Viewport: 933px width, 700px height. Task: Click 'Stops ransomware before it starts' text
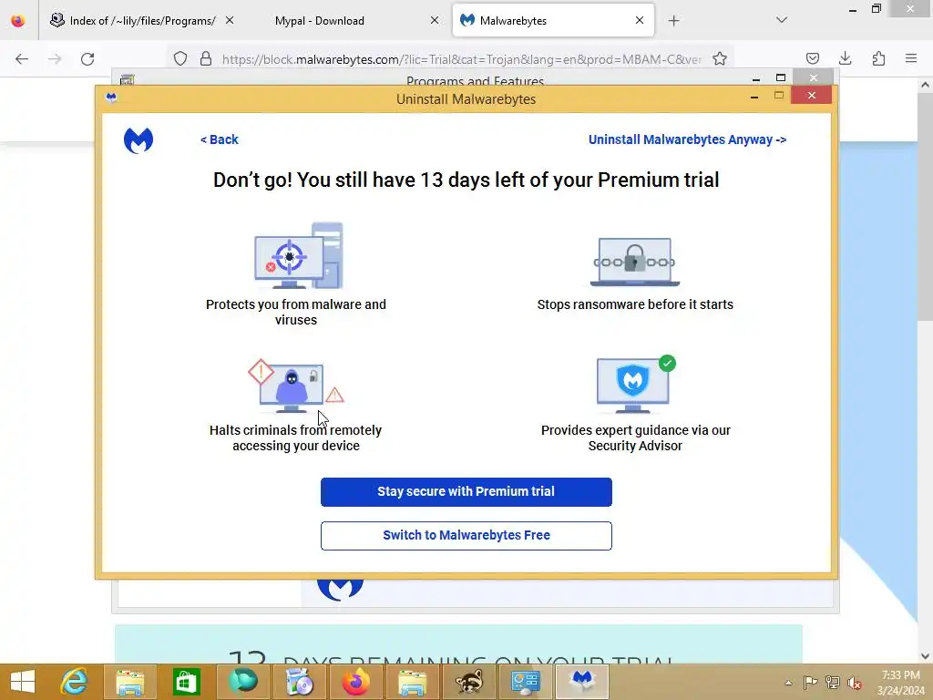635,304
